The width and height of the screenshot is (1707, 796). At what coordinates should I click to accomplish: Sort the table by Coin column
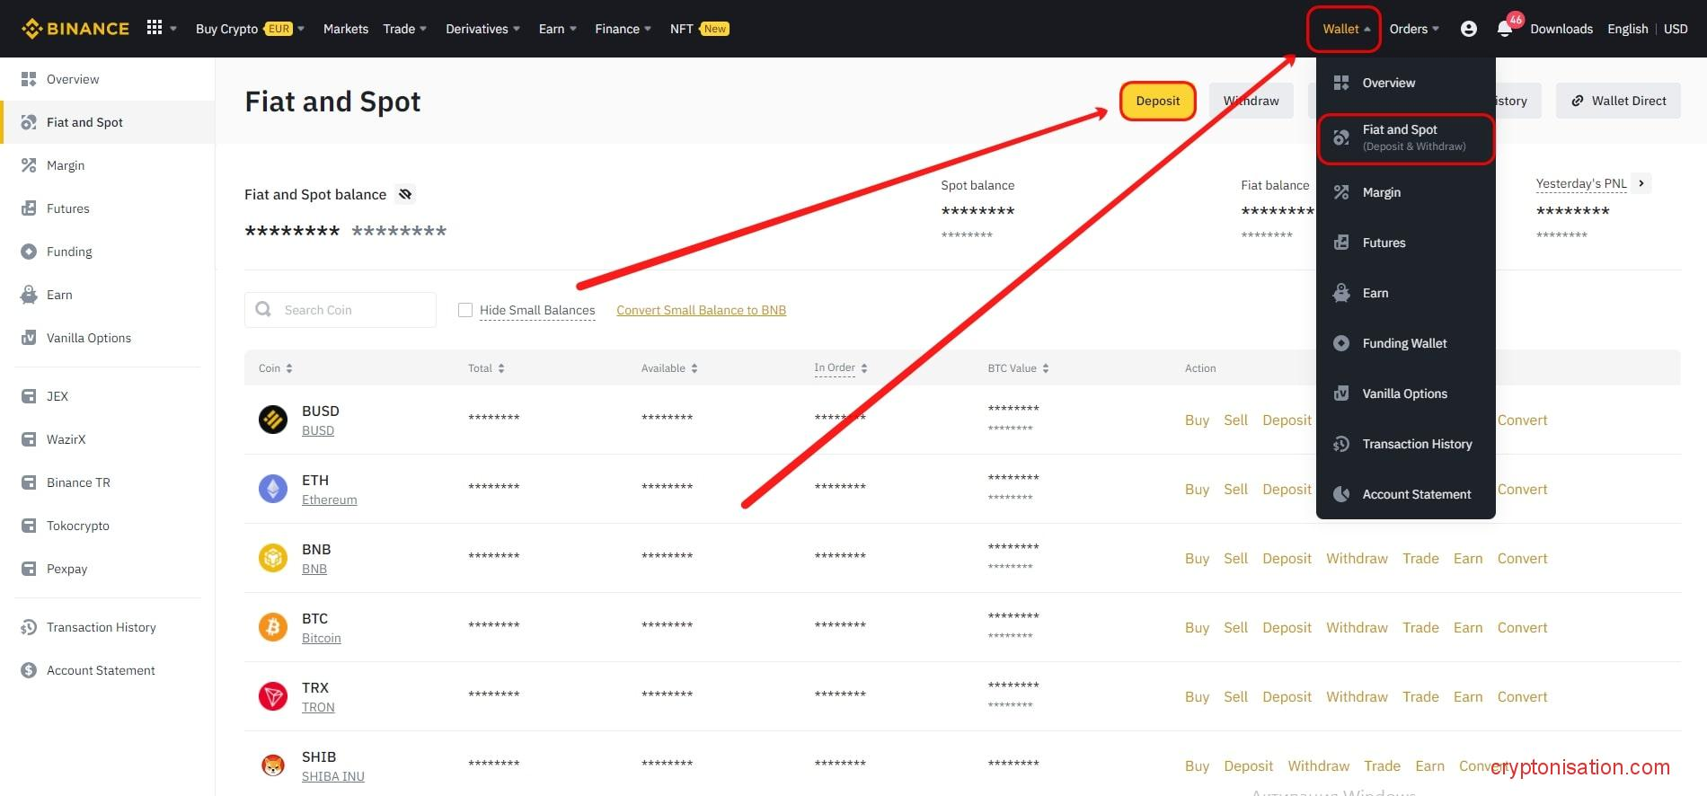275,368
